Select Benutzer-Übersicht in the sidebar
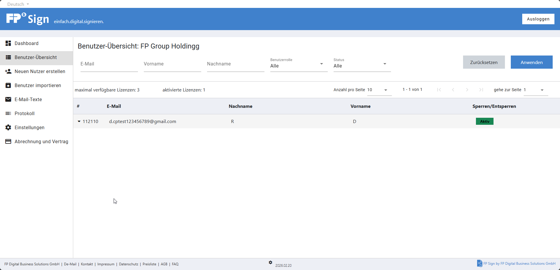 pos(36,57)
